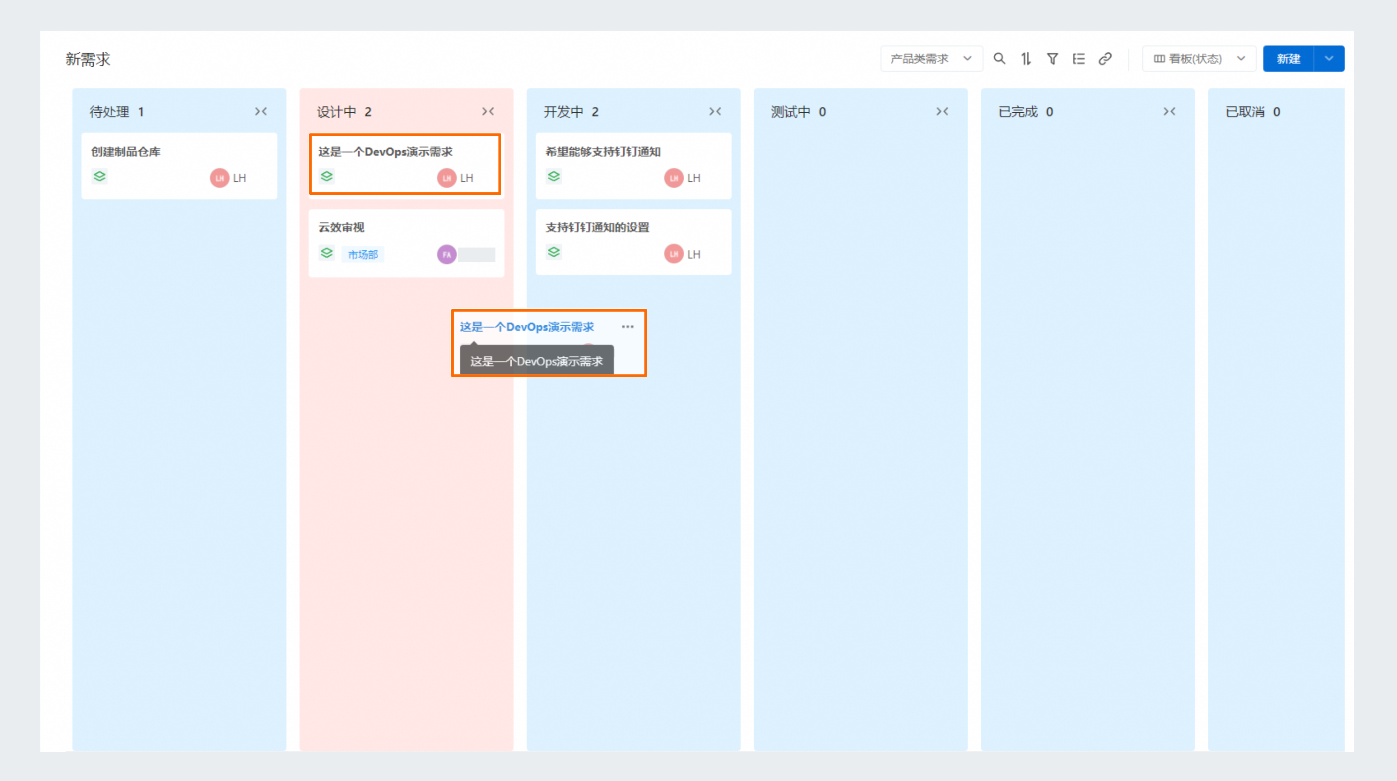This screenshot has width=1397, height=781.
Task: Click the requirement type icon on 云效审视
Action: click(326, 252)
